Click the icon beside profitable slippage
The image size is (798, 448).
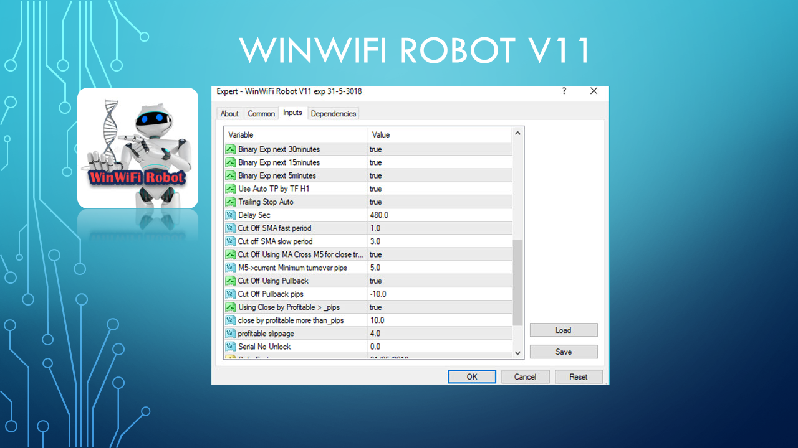pos(230,334)
